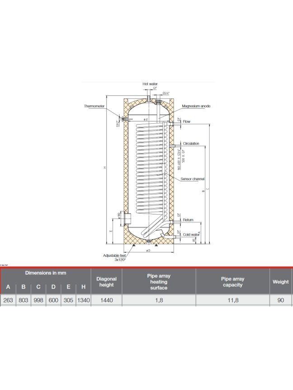
Task: Click 'Pipe array heating surface' header
Action: coord(159,282)
